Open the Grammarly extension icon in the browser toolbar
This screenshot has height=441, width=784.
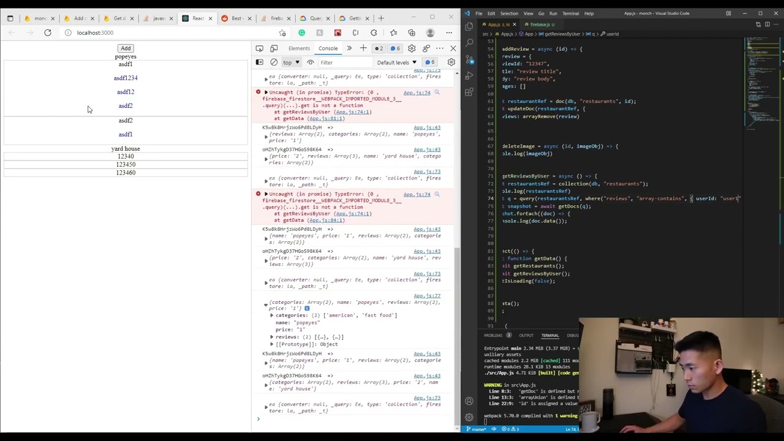pyautogui.click(x=301, y=32)
